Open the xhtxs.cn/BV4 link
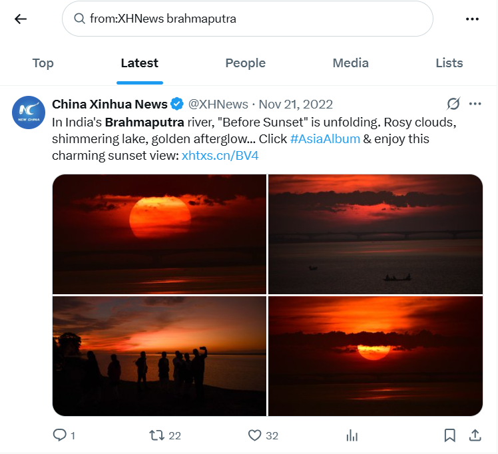The image size is (498, 454). pyautogui.click(x=220, y=156)
